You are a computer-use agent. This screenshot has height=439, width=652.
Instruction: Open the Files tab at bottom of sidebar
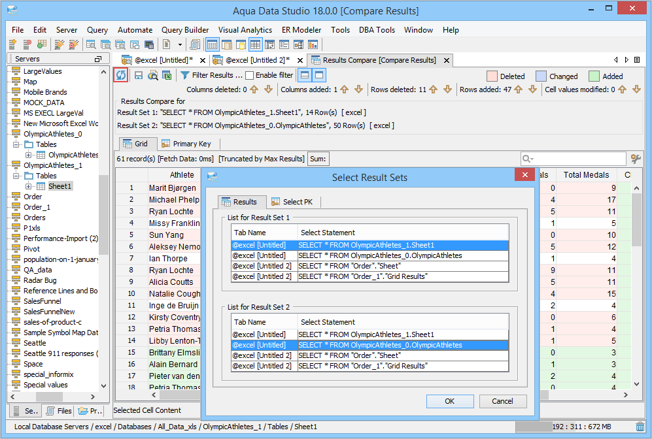(59, 411)
